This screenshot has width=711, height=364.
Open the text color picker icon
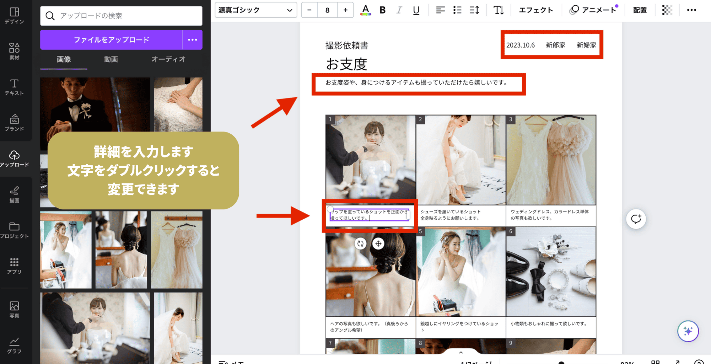366,10
